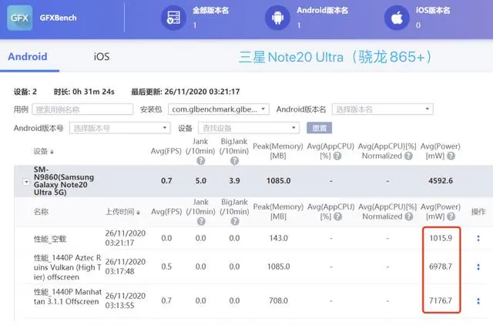This screenshot has height=325, width=493.
Task: Click the 143.0 memory value
Action: click(279, 238)
